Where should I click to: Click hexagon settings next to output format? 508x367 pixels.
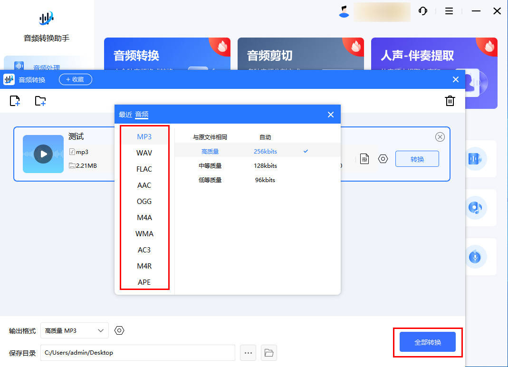[119, 330]
